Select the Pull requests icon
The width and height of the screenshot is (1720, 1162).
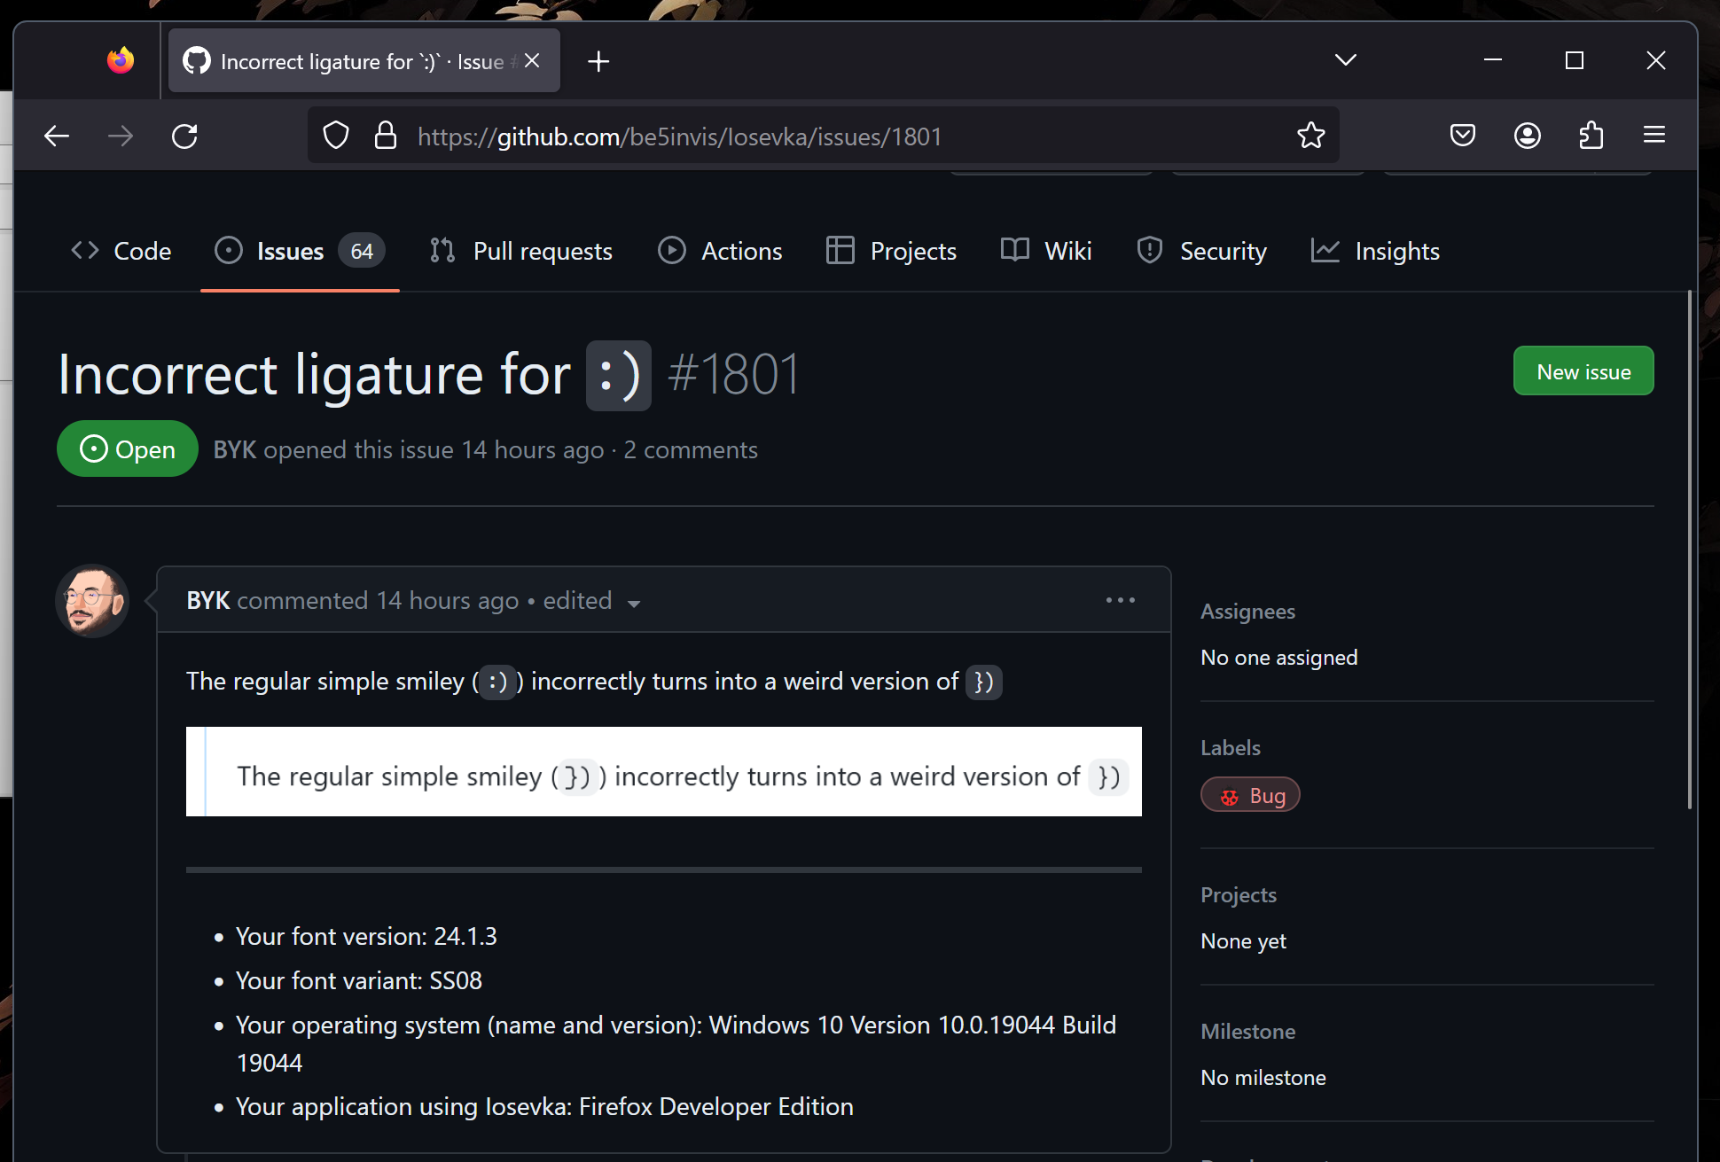(x=442, y=251)
